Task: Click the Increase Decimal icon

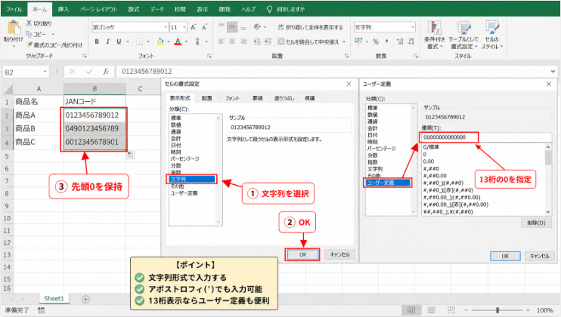Action: click(x=401, y=42)
